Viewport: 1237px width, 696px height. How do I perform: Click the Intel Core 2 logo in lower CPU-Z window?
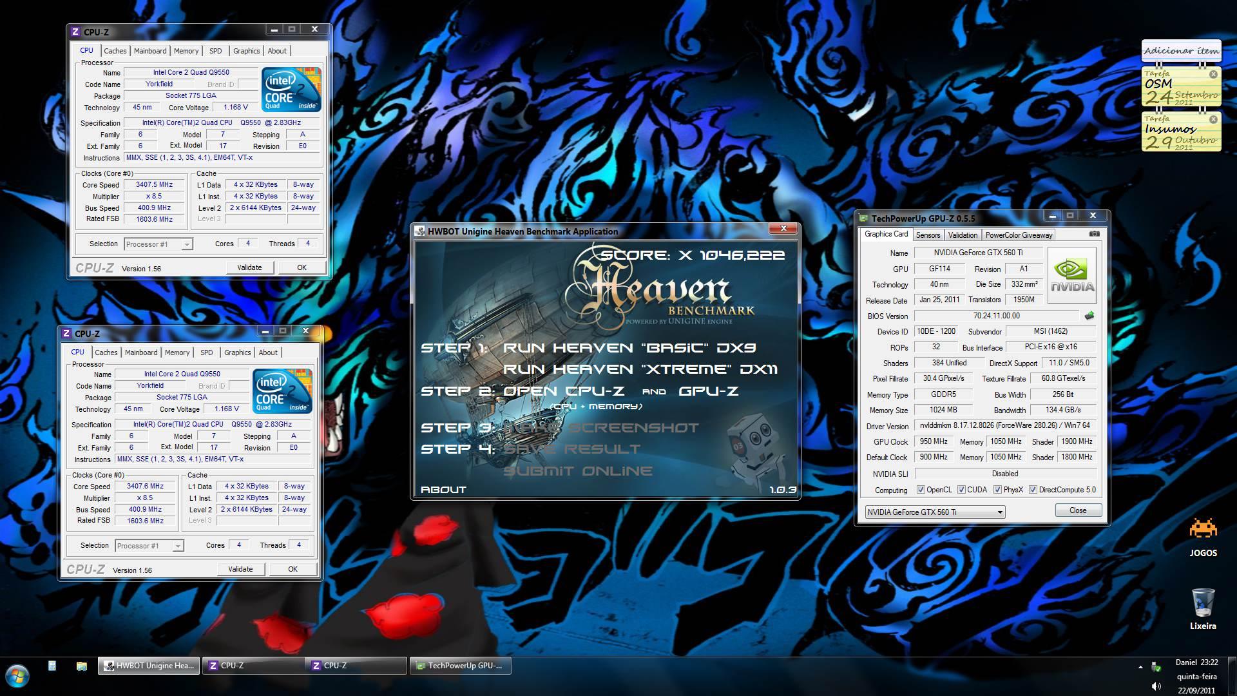point(283,391)
